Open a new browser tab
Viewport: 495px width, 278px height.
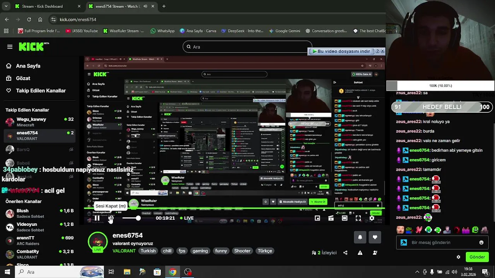(164, 6)
